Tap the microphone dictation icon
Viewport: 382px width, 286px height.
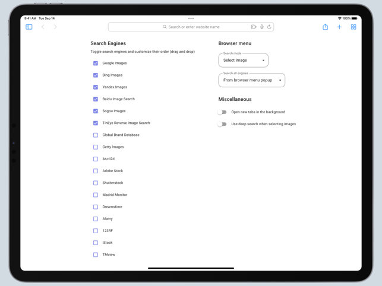click(x=261, y=27)
